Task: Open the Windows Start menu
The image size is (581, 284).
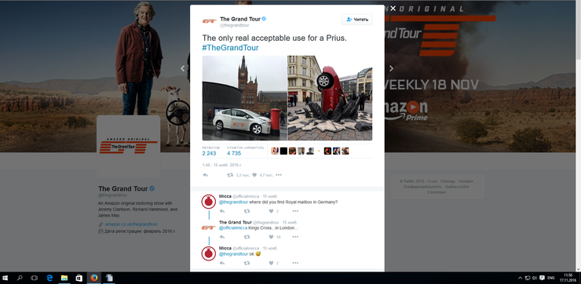Action: [5, 278]
